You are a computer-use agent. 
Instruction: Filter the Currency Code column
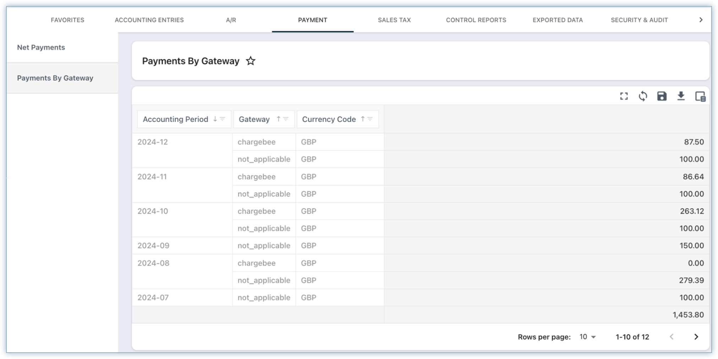point(370,119)
